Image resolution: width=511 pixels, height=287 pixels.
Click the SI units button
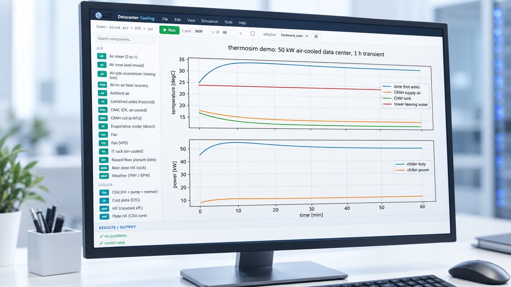click(x=316, y=36)
